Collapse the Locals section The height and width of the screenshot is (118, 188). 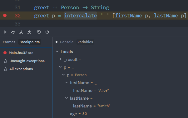(x=57, y=52)
